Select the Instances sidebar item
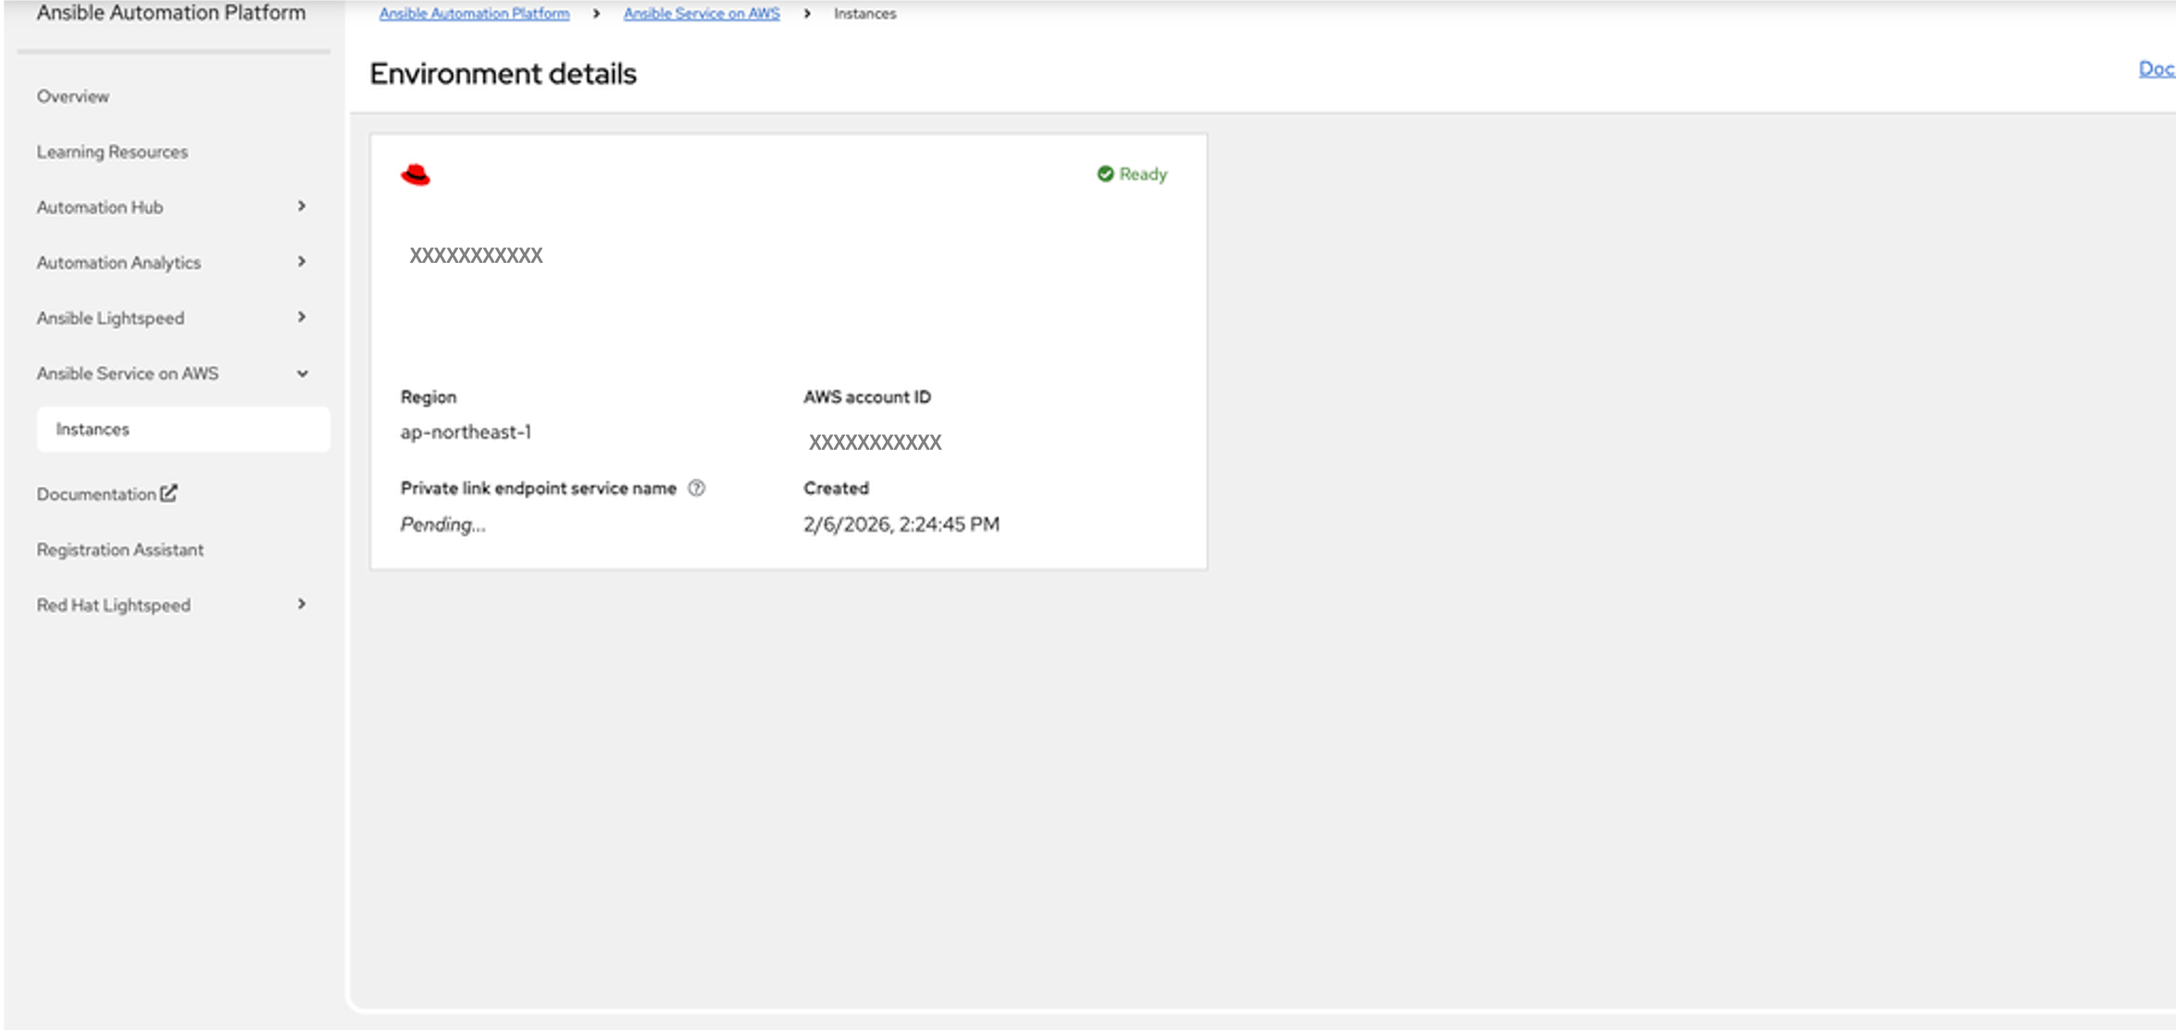Viewport: 2176px width, 1030px height. 93,429
